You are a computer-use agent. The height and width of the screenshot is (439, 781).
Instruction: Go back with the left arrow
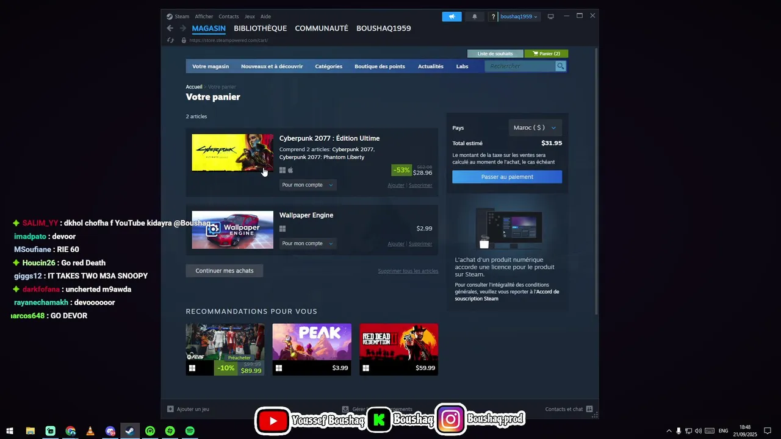click(x=170, y=28)
